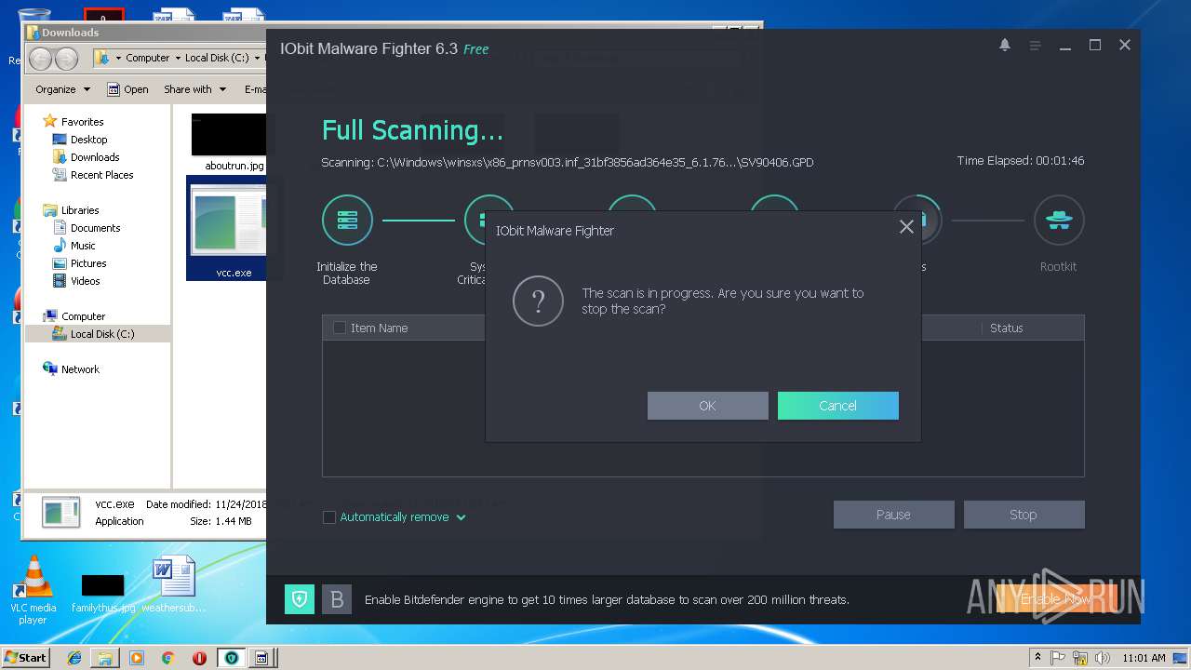Open the Share with dropdown in Explorer
The width and height of the screenshot is (1191, 670).
point(194,89)
